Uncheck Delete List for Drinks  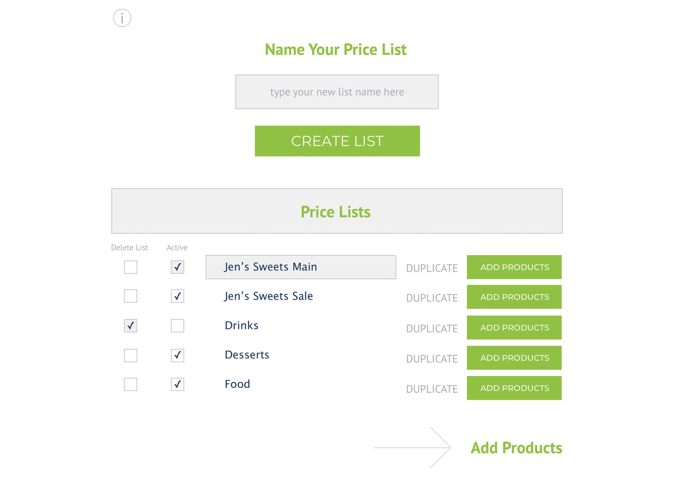(131, 326)
